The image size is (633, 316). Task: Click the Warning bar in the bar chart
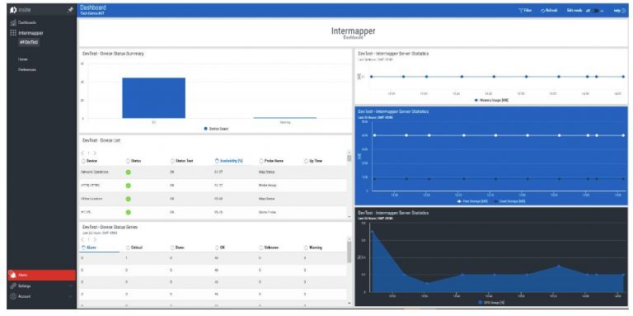point(284,118)
